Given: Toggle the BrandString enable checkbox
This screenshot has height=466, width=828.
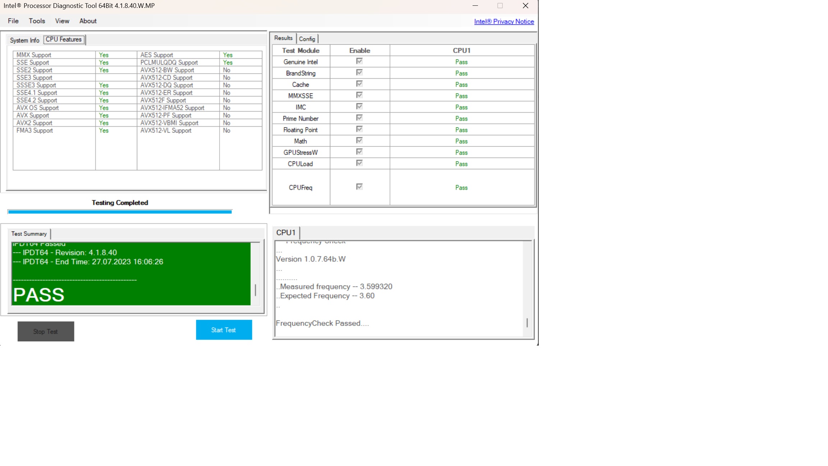Looking at the screenshot, I should [359, 73].
